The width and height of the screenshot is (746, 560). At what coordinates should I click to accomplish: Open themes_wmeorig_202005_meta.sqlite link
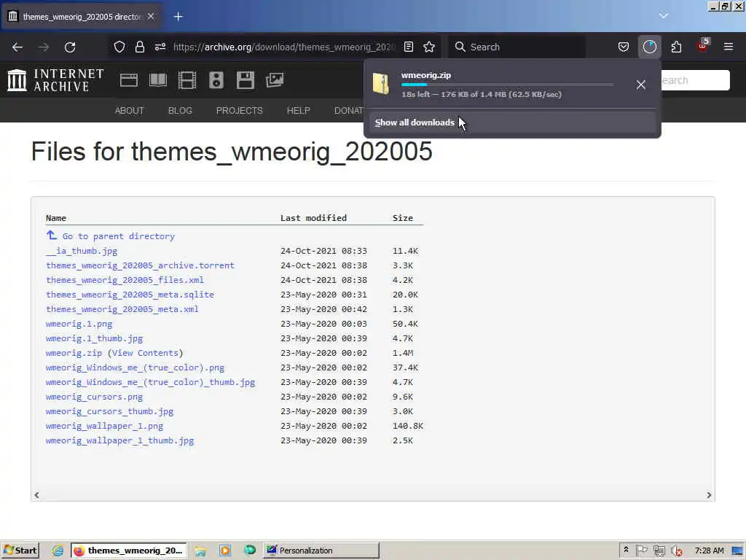tap(130, 295)
